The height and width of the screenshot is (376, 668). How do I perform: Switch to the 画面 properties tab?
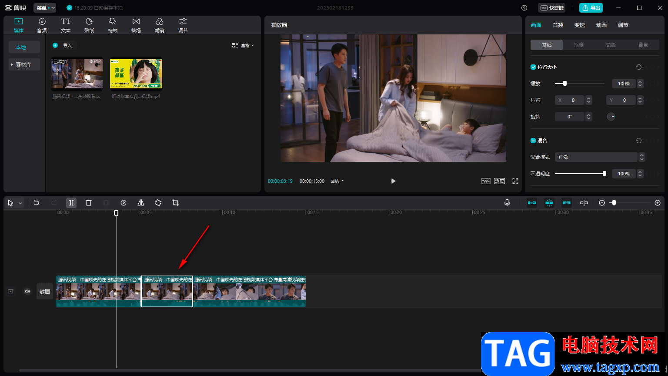click(536, 25)
